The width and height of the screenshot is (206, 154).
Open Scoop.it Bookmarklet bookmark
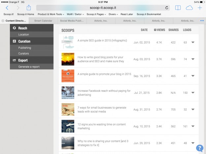click(x=149, y=14)
